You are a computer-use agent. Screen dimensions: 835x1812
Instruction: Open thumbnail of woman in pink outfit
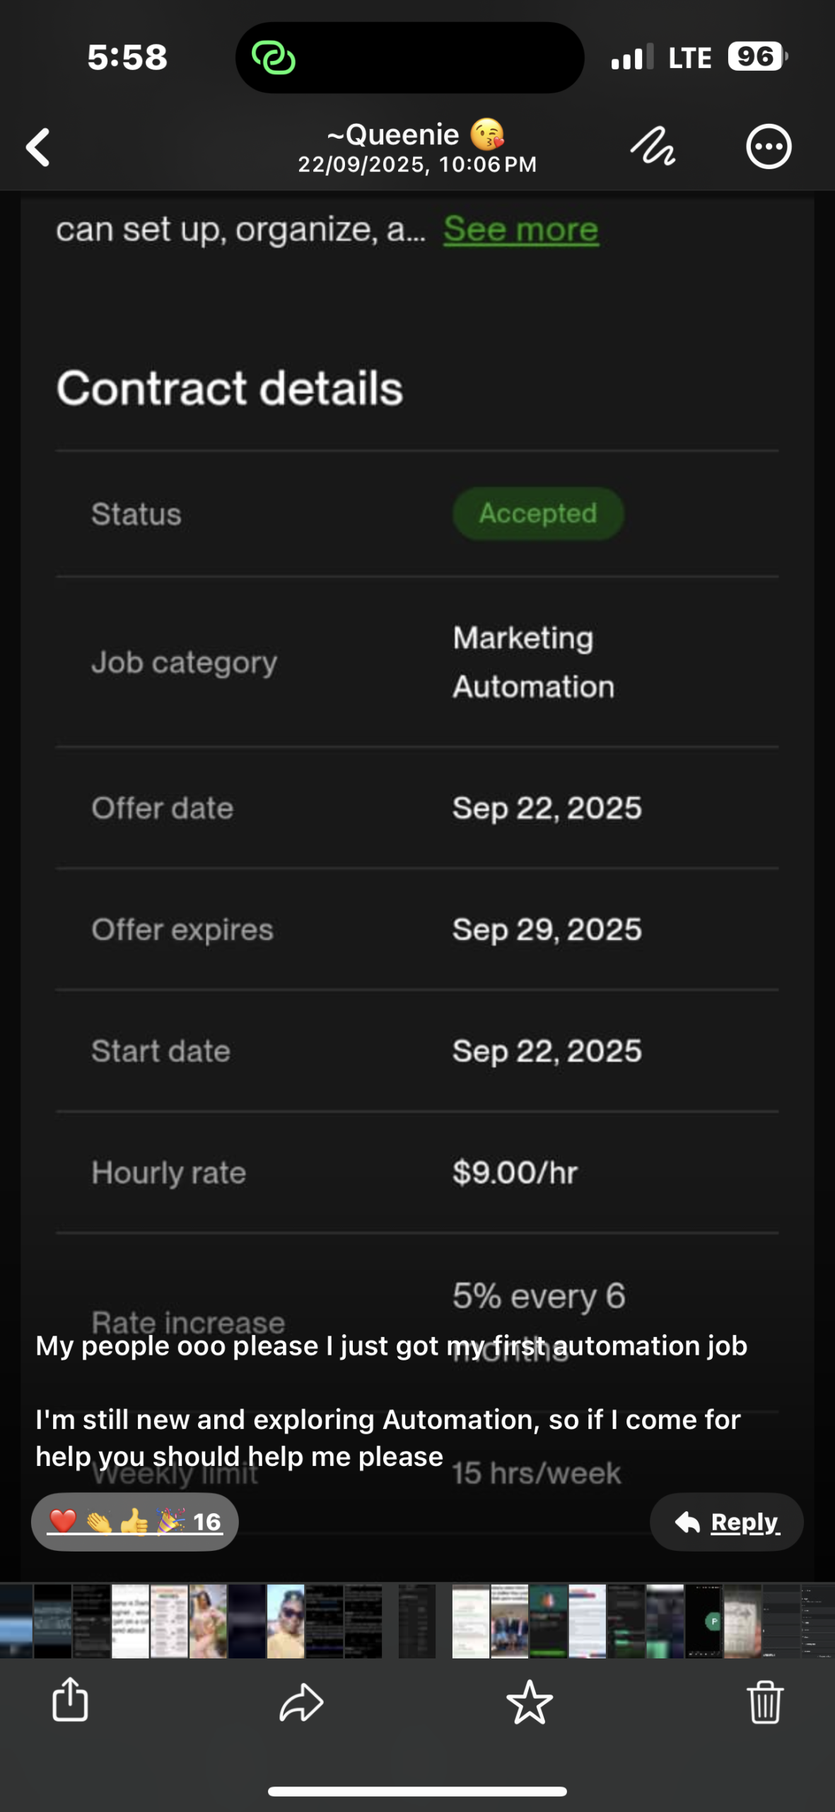208,1621
